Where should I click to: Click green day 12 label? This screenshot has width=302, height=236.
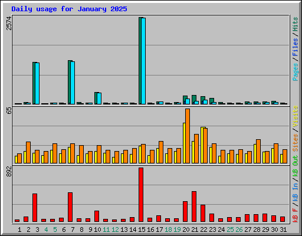click(x=115, y=230)
